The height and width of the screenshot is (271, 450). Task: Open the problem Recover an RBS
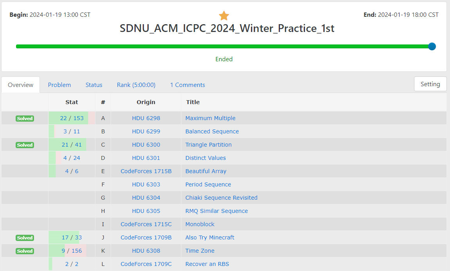pos(207,264)
